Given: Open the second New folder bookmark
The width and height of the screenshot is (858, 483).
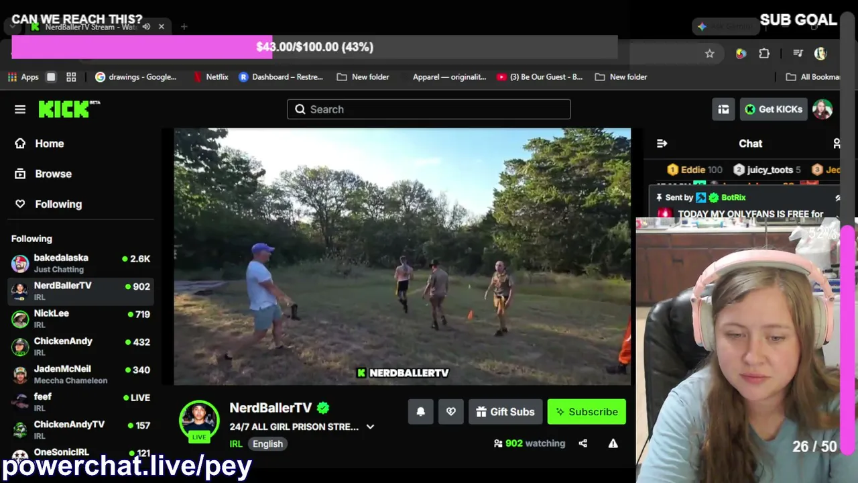Looking at the screenshot, I should pos(621,77).
